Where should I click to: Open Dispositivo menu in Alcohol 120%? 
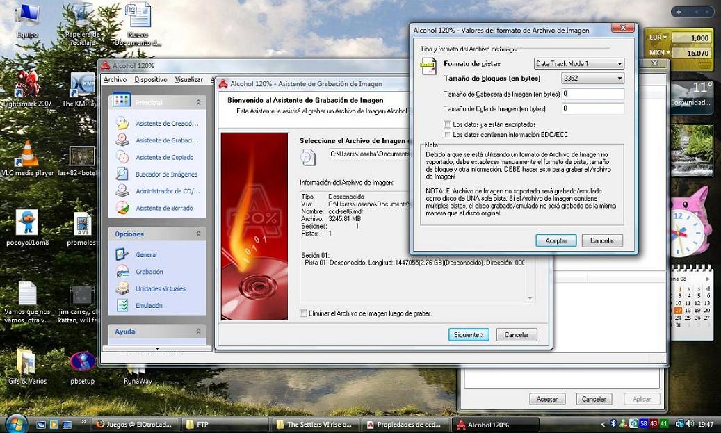151,79
